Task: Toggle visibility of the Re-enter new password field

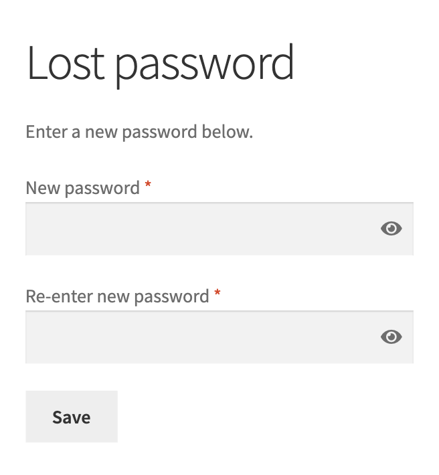Action: 391,337
